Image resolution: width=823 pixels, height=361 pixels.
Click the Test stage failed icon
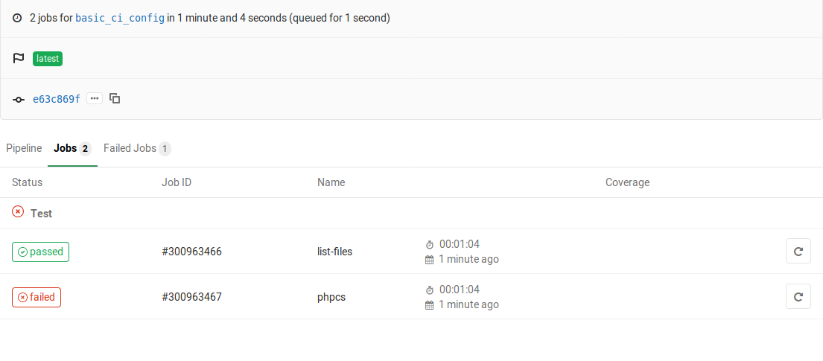18,212
